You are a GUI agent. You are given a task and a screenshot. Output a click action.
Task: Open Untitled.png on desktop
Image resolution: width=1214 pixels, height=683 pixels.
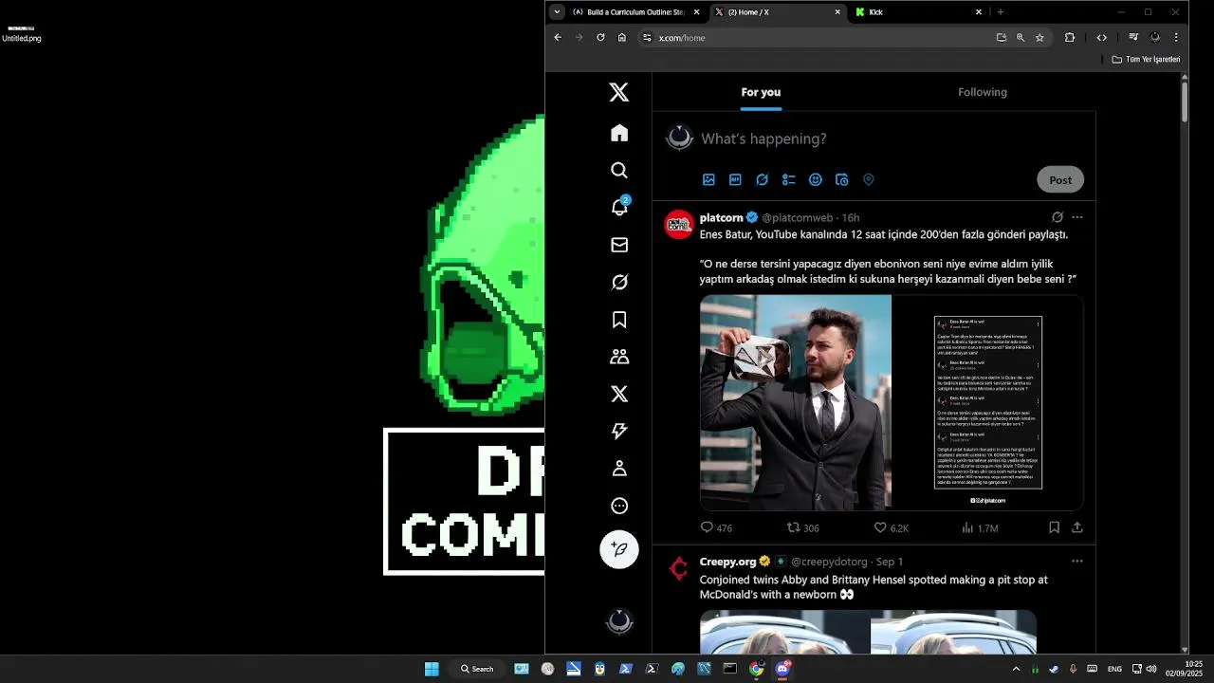tap(21, 34)
